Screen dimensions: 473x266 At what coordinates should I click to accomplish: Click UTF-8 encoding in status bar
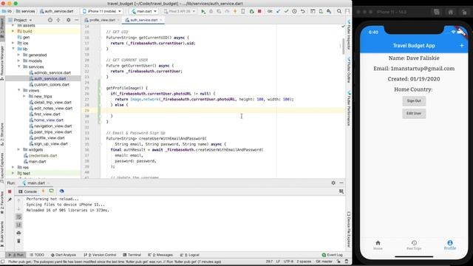288,262
